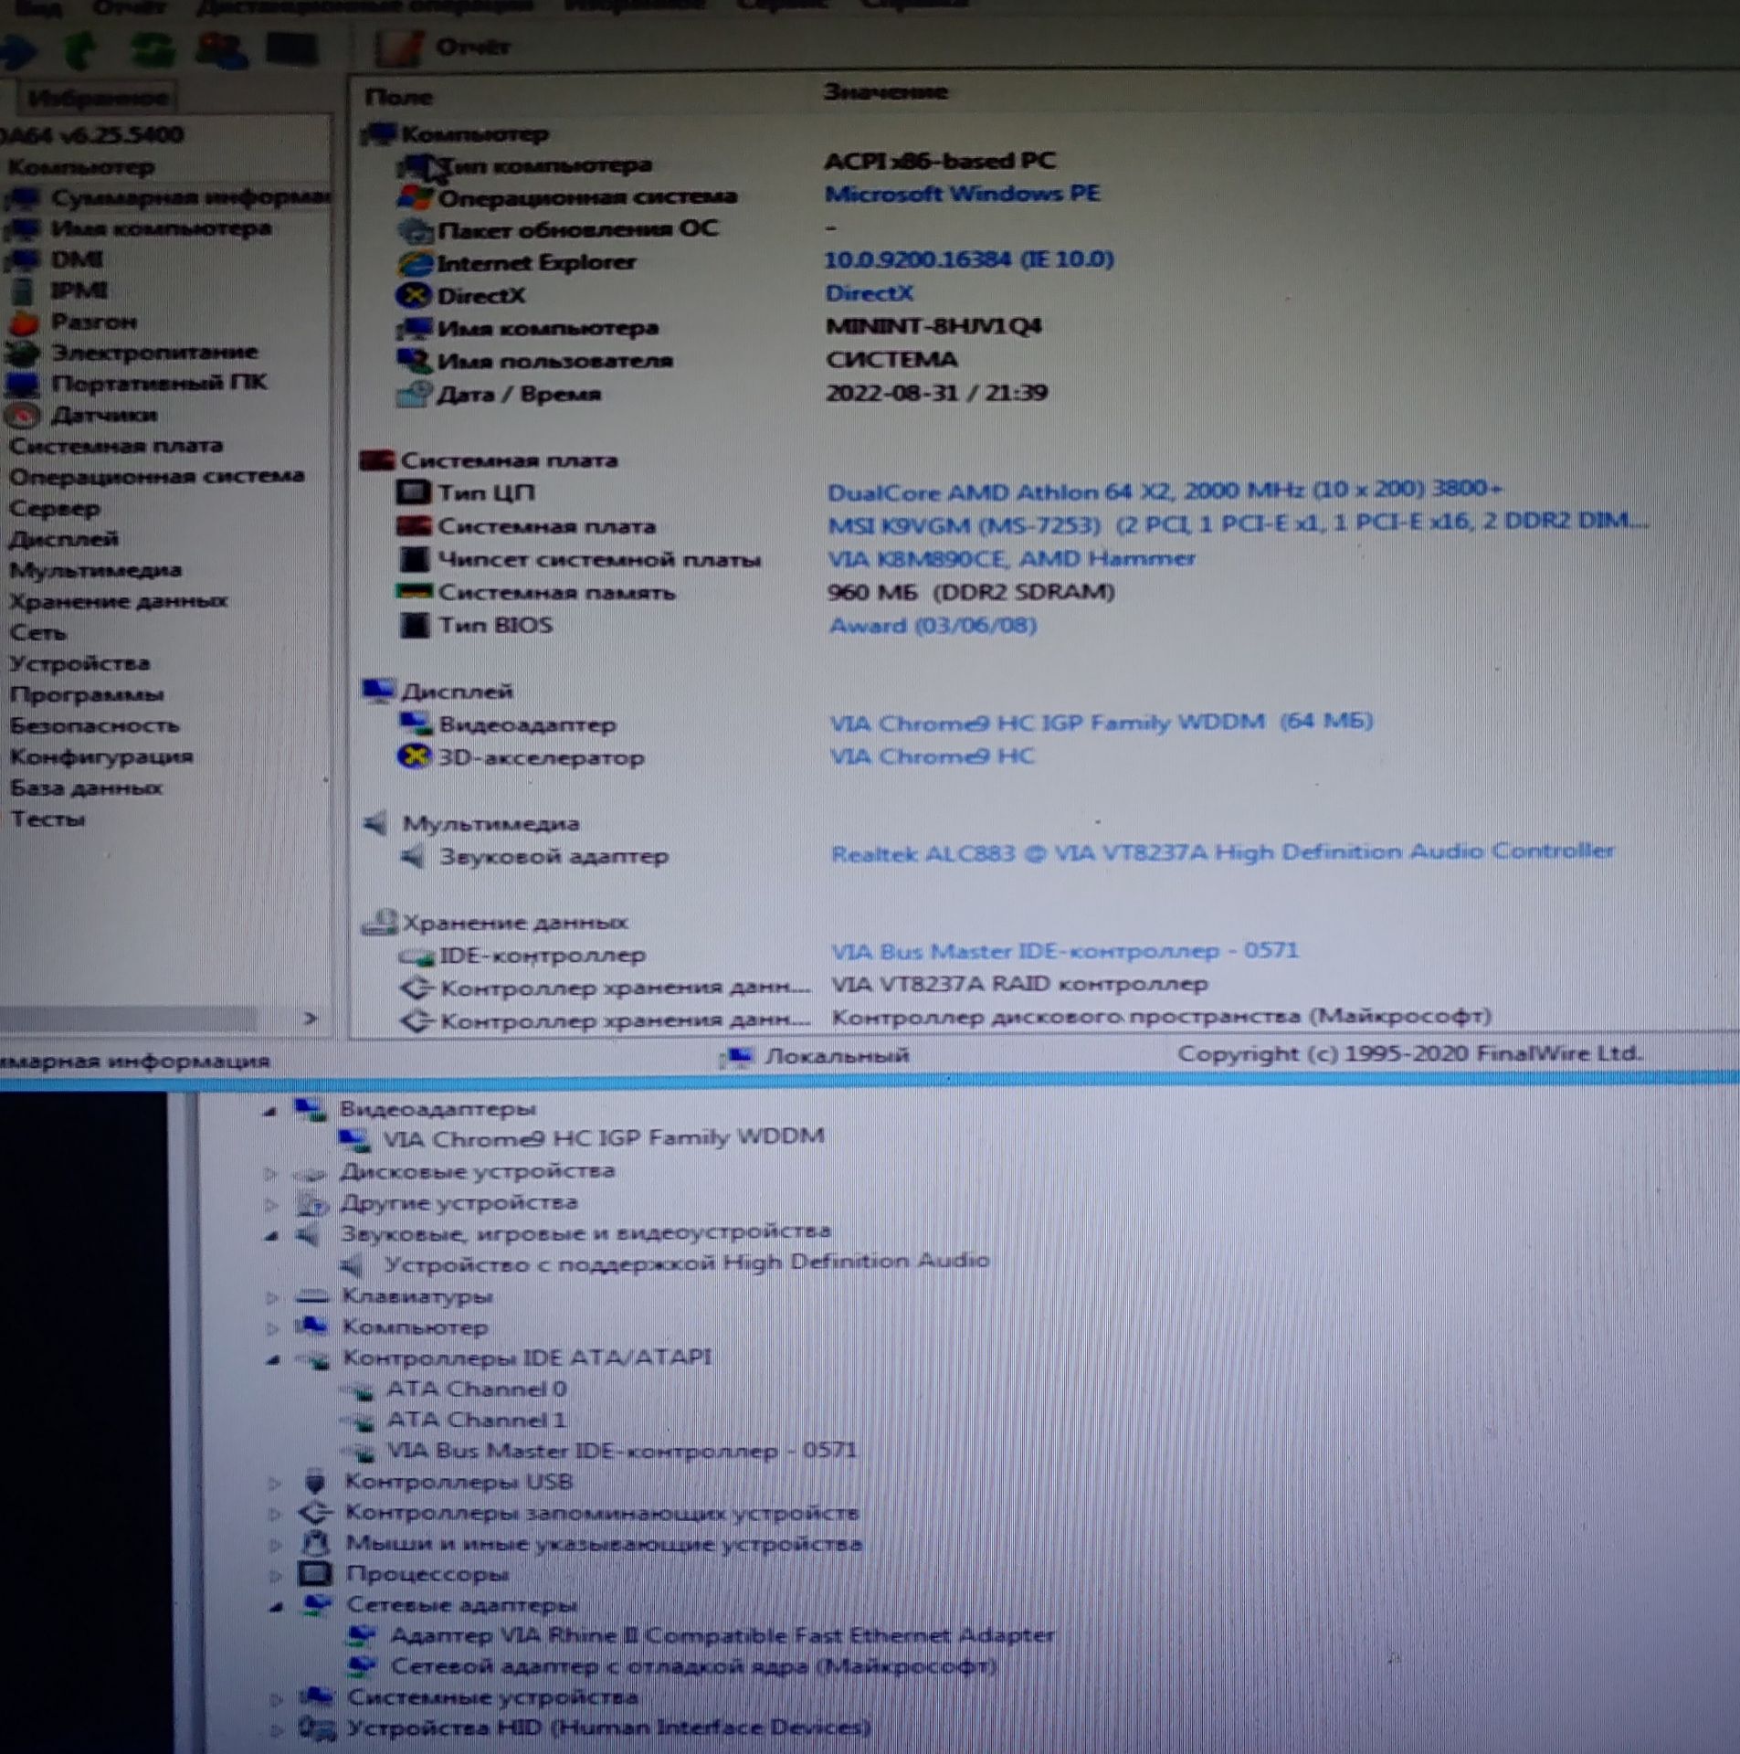This screenshot has width=1740, height=1754.
Task: Collapse Сетевые адаптеры in Device Manager
Action: pos(276,1608)
